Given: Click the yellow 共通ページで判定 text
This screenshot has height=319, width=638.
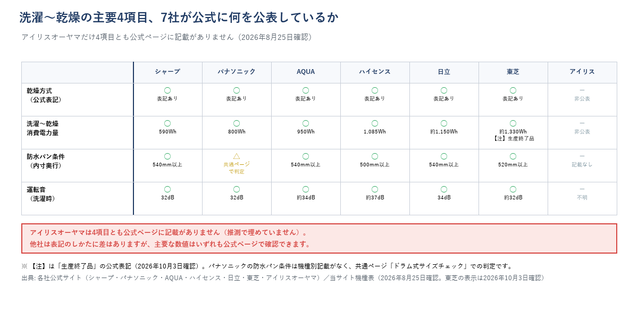Looking at the screenshot, I should 237,168.
